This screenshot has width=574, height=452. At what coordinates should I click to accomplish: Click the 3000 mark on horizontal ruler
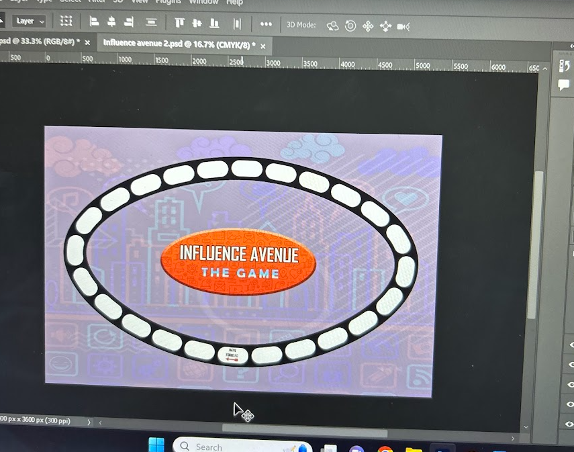(x=273, y=63)
